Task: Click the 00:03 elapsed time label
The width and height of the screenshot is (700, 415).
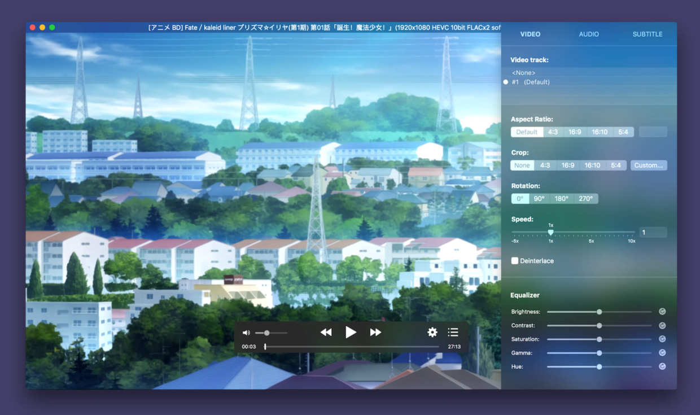Action: click(x=249, y=347)
